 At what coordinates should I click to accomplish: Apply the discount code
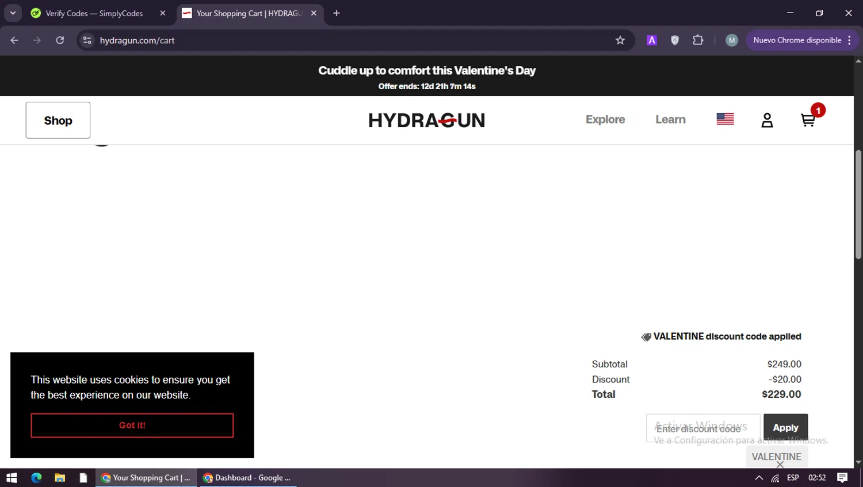coord(785,428)
